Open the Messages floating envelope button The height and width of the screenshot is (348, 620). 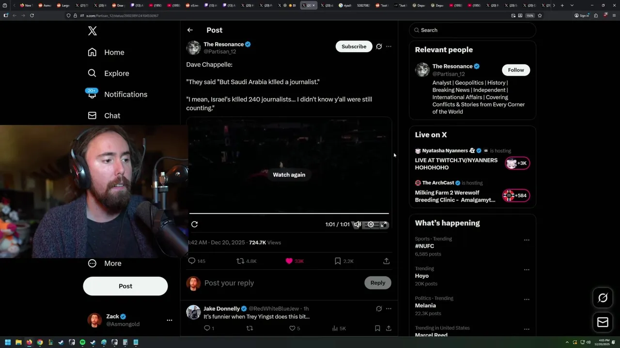603,322
